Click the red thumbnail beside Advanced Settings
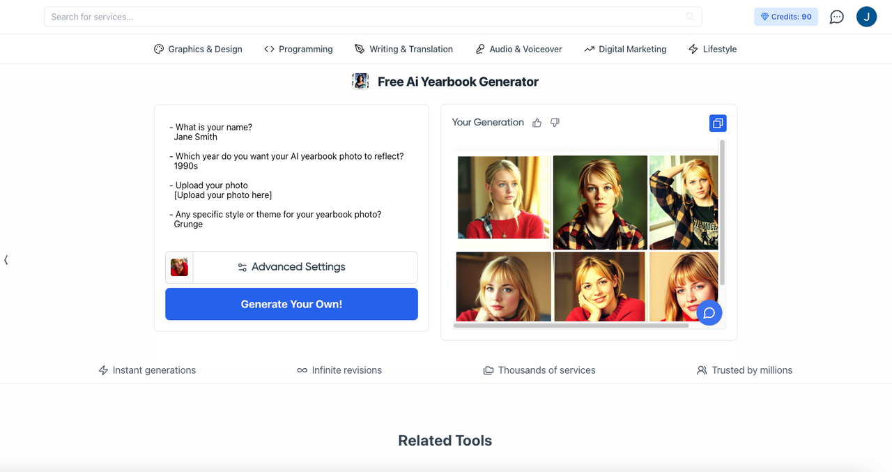The image size is (892, 472). pos(179,267)
